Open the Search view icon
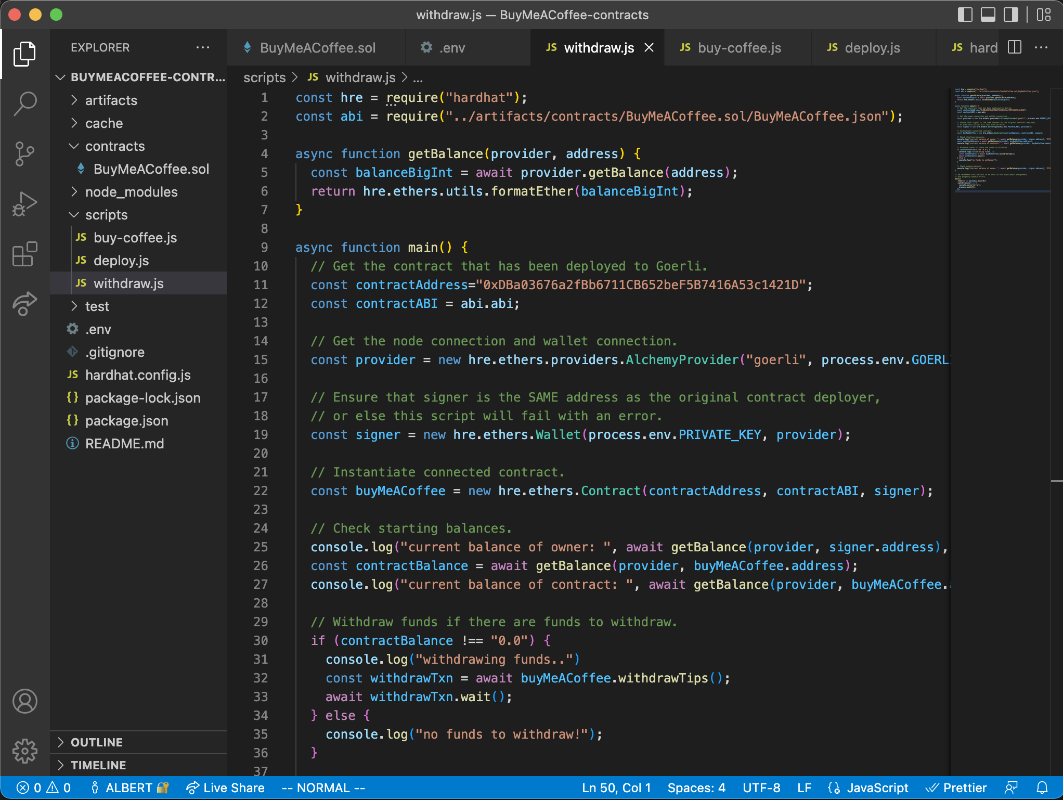1063x800 pixels. coord(24,104)
